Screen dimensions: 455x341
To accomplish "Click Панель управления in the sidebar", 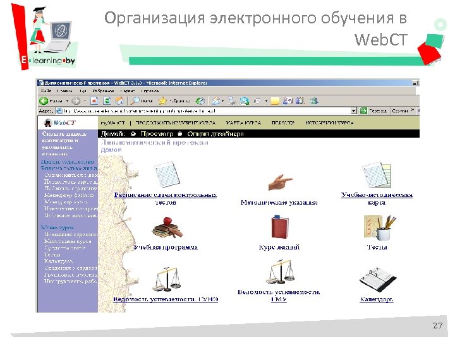I will tap(68, 162).
